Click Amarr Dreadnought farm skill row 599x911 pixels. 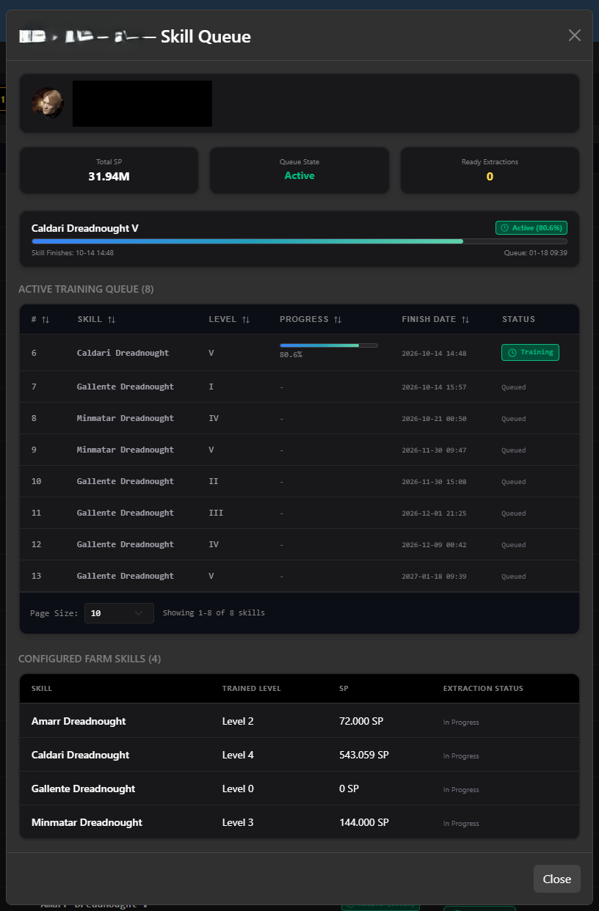[299, 721]
